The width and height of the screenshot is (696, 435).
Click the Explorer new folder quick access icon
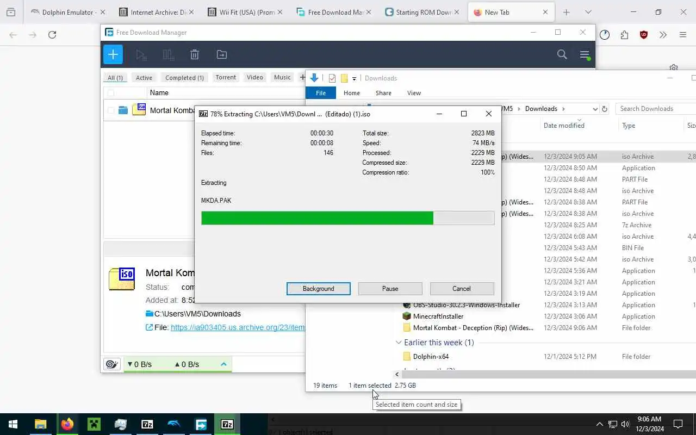click(344, 78)
